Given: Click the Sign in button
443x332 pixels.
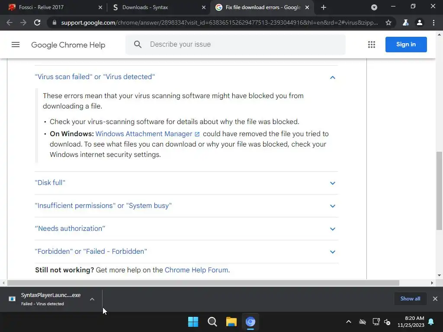Looking at the screenshot, I should pos(406,45).
